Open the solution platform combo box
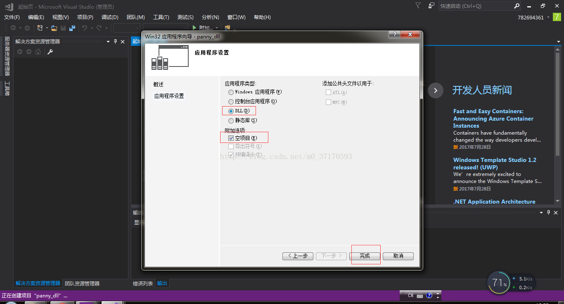Viewport: 564px width, 304px height. coord(165,28)
